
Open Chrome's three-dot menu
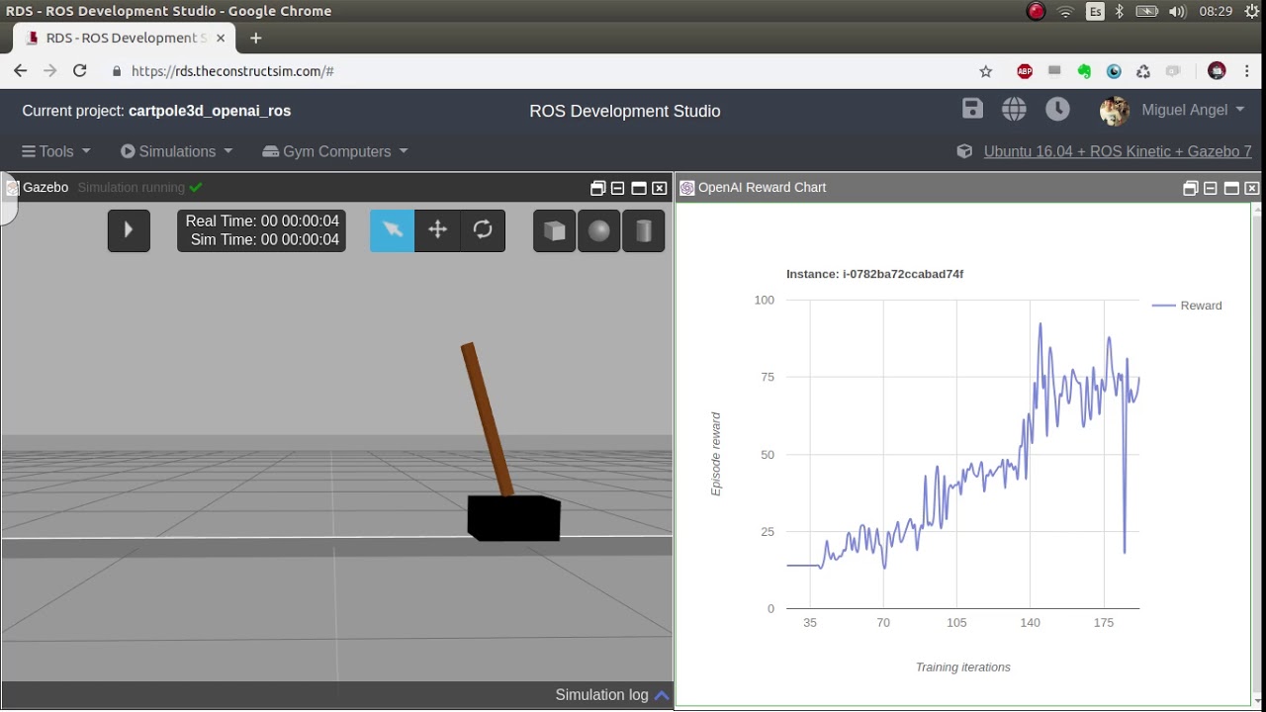1248,71
